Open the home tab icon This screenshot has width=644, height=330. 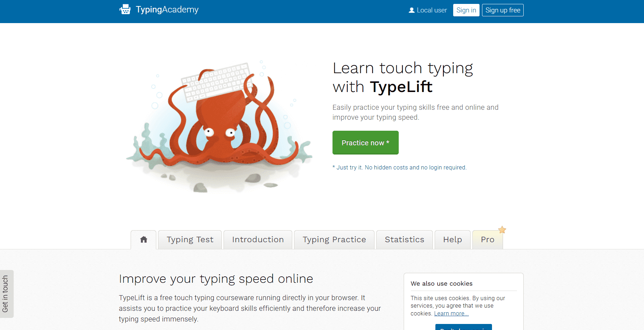click(143, 240)
